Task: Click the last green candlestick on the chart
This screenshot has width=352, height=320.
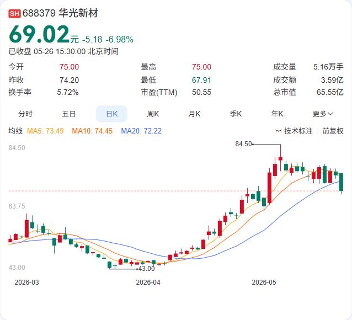Action: 341,182
